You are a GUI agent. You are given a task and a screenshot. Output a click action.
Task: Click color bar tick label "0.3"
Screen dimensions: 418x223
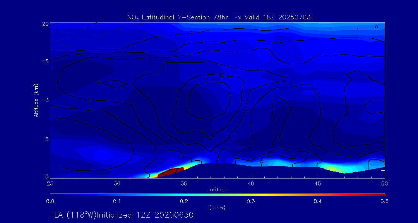pos(251,202)
